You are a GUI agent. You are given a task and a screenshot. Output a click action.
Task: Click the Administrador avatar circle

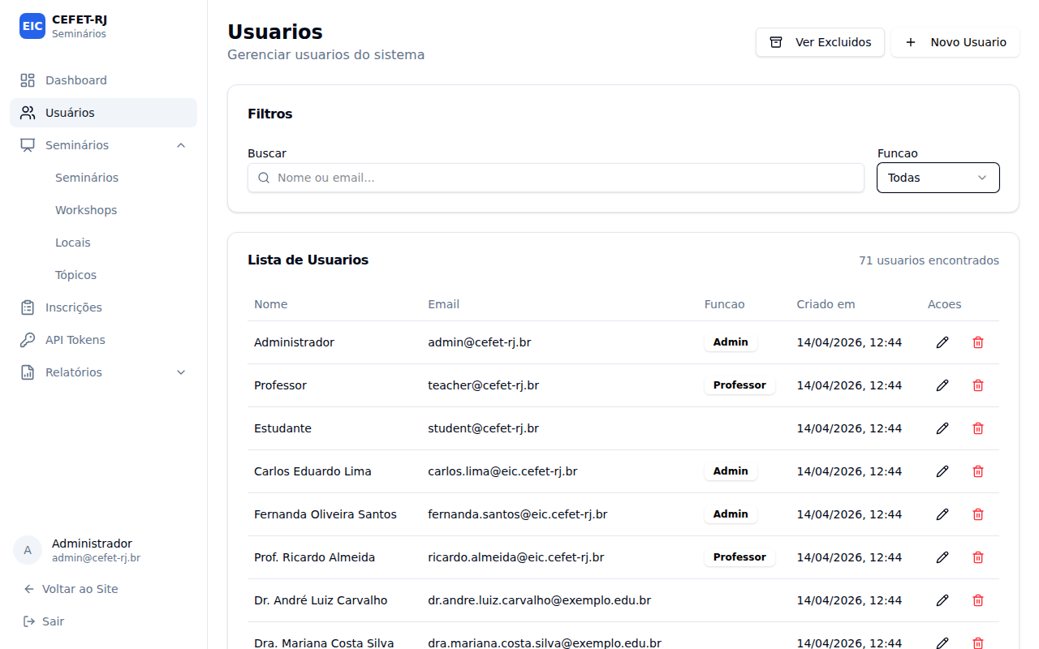coord(28,550)
